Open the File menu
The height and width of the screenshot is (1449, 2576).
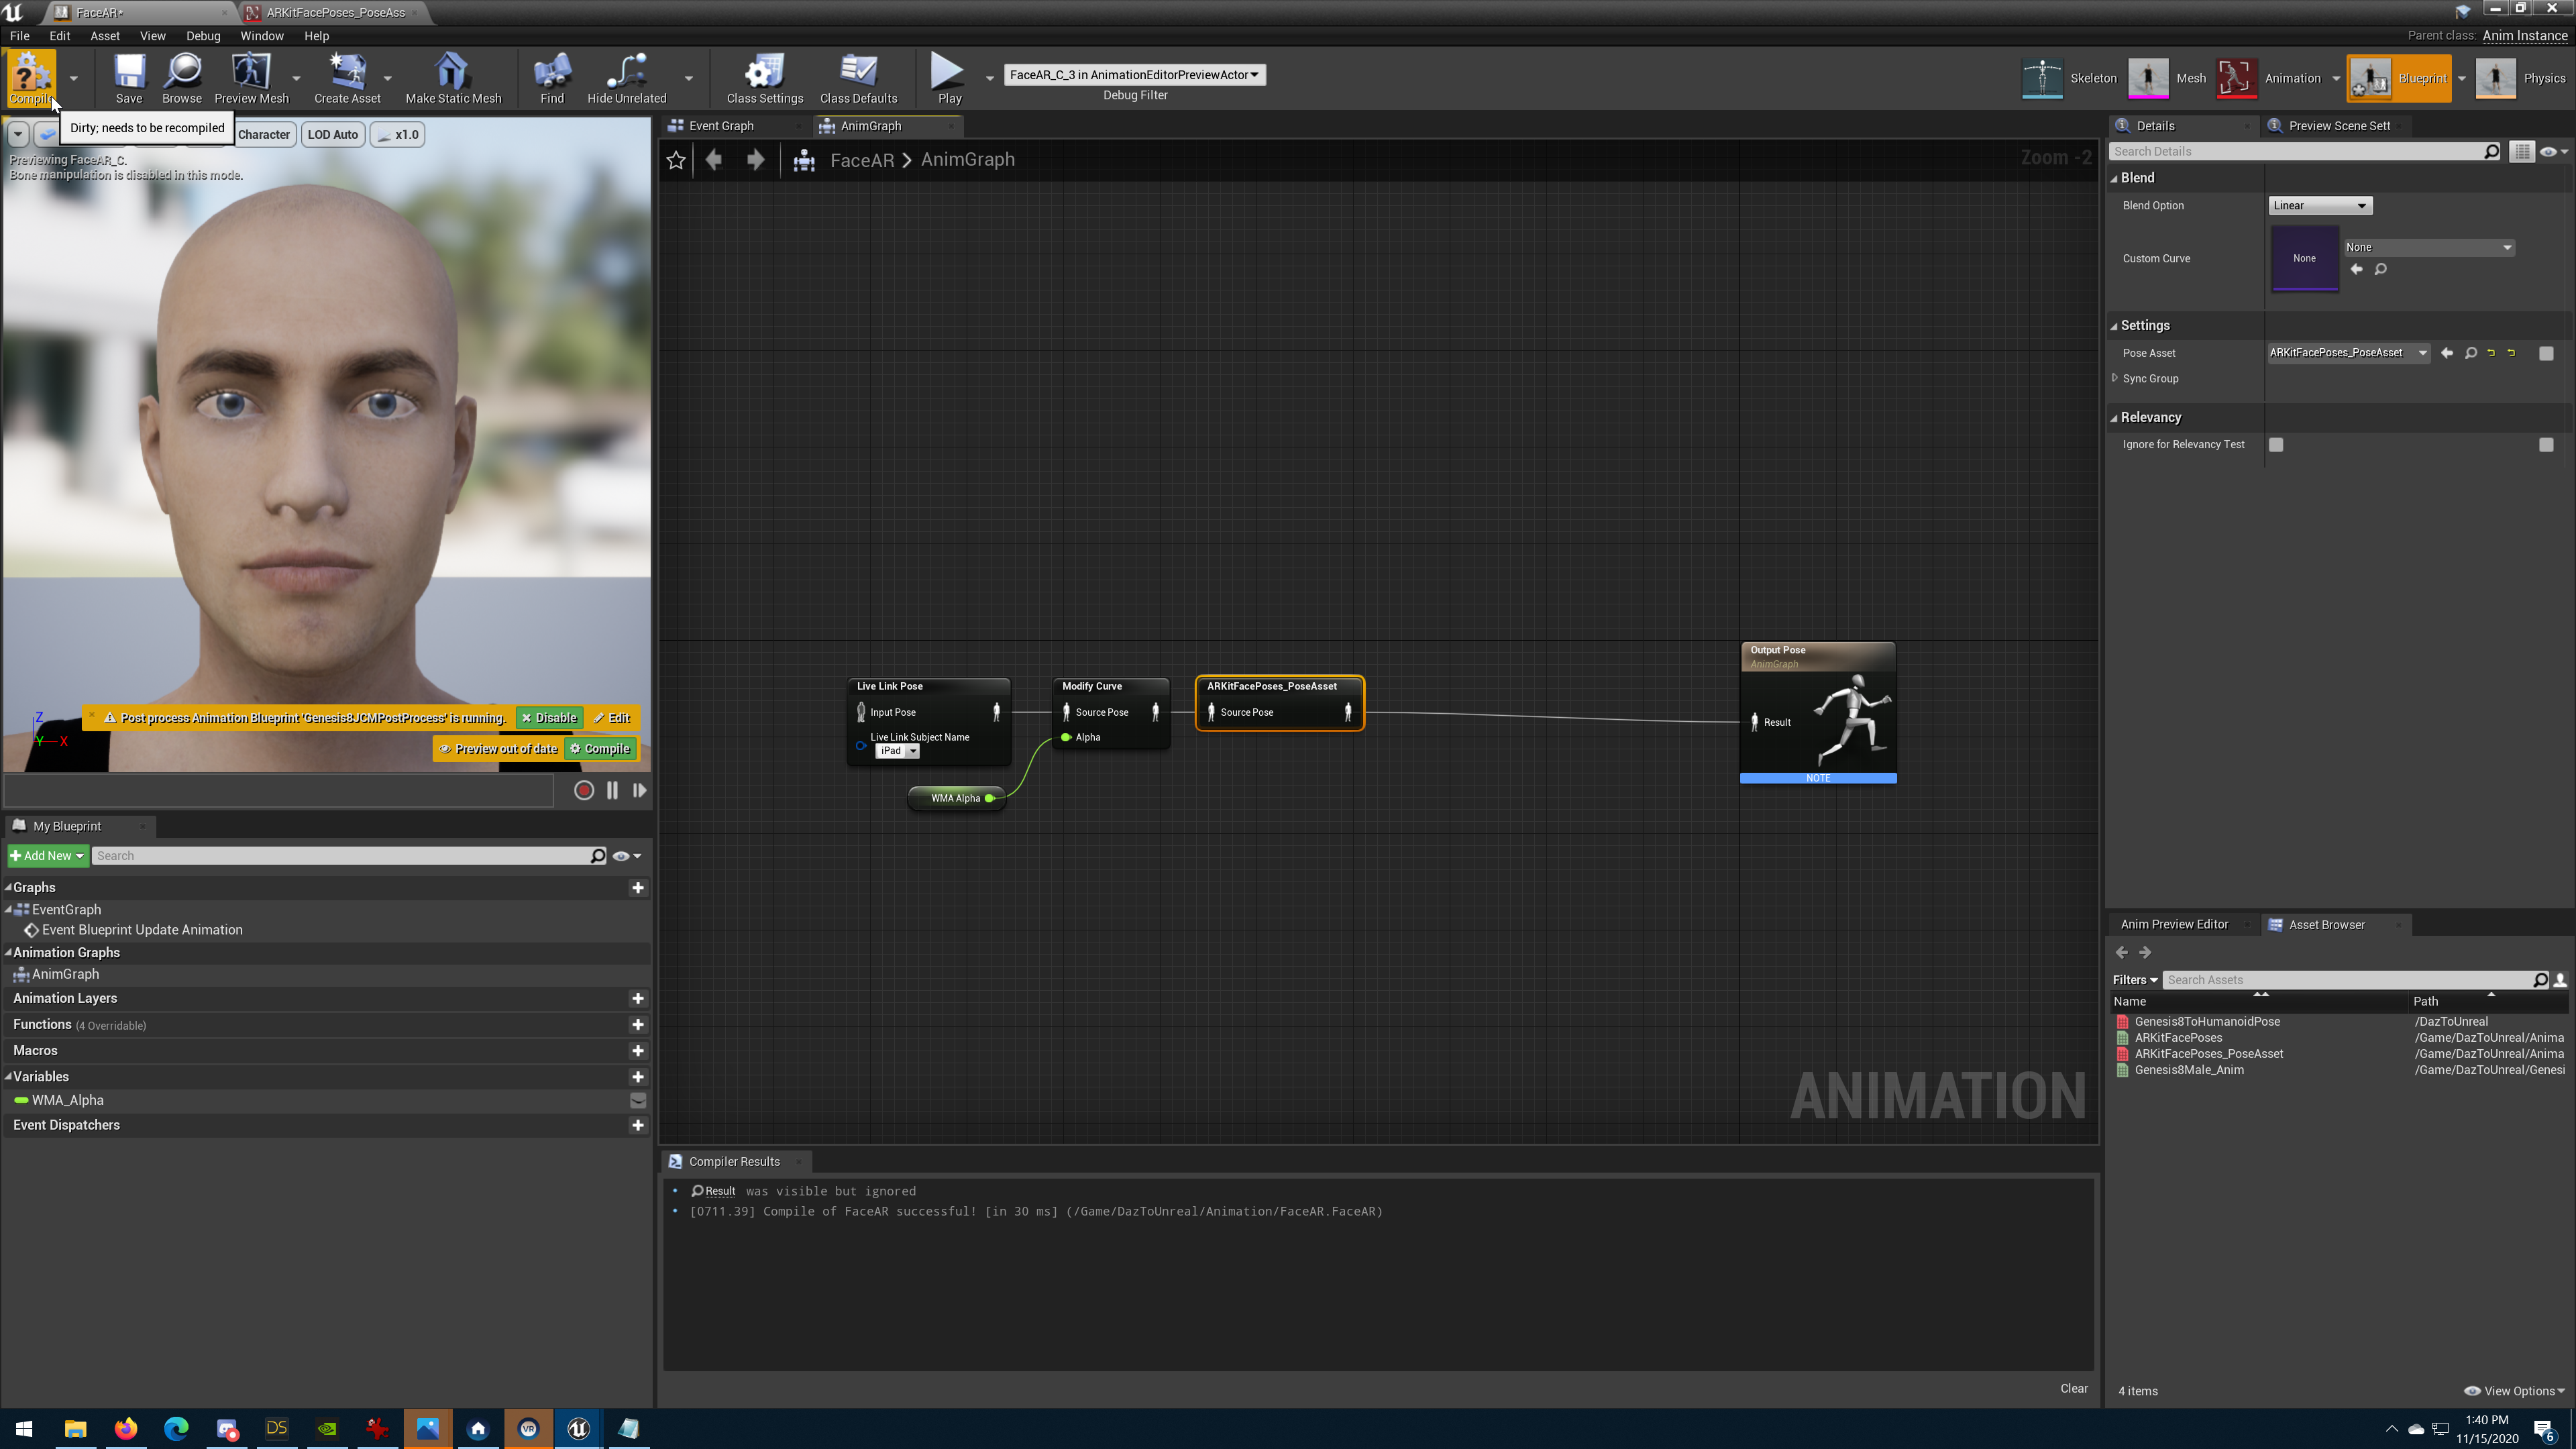tap(19, 36)
